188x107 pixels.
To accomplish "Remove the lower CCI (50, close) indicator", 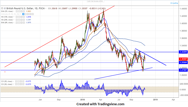I will tap(23, 84).
